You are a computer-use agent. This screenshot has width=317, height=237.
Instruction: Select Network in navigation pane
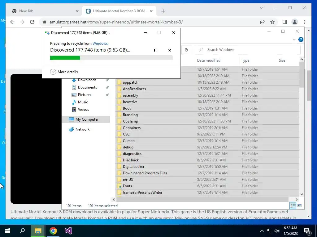pos(82,129)
